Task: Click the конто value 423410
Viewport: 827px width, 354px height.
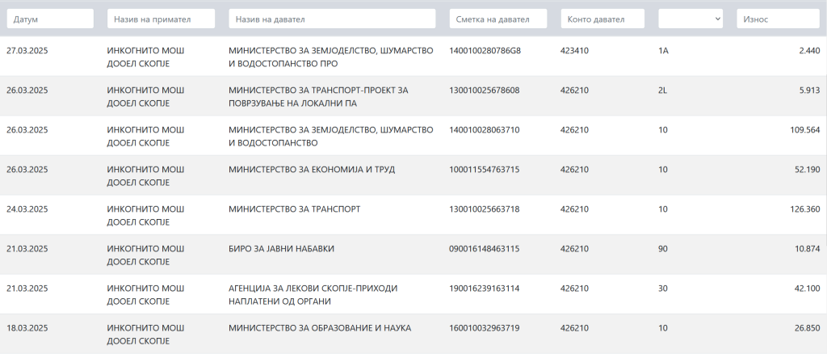Action: tap(574, 50)
